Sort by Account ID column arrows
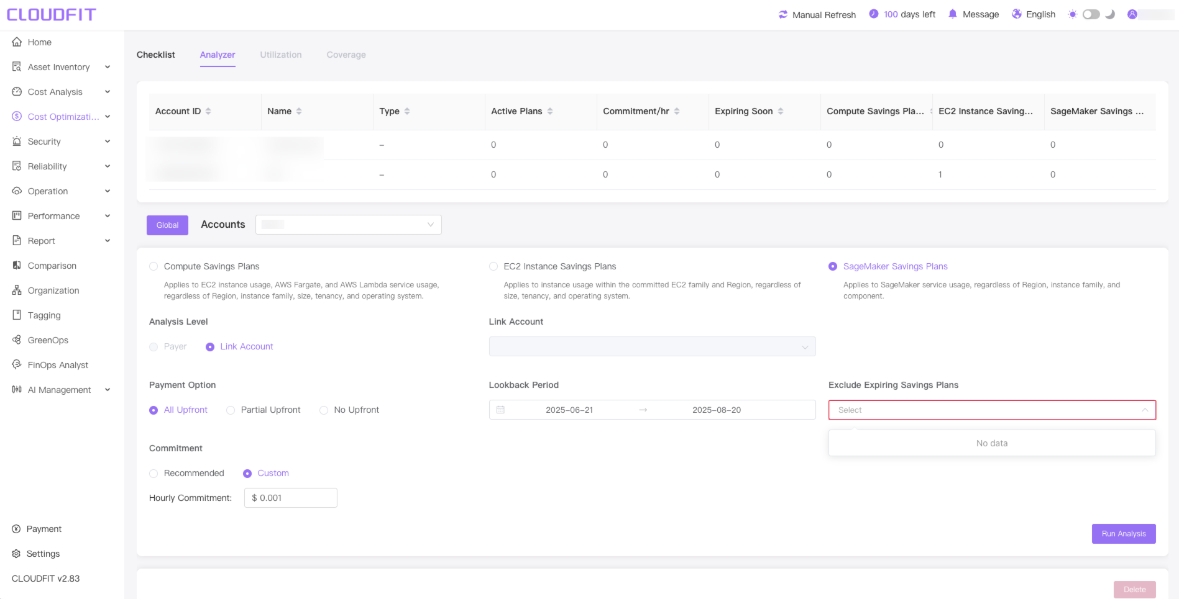 coord(208,111)
